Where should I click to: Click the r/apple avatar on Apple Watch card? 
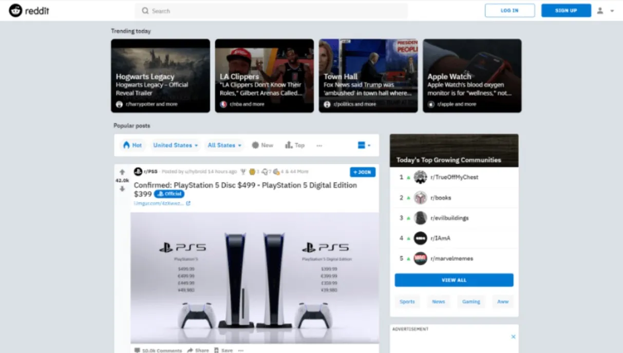pyautogui.click(x=431, y=104)
